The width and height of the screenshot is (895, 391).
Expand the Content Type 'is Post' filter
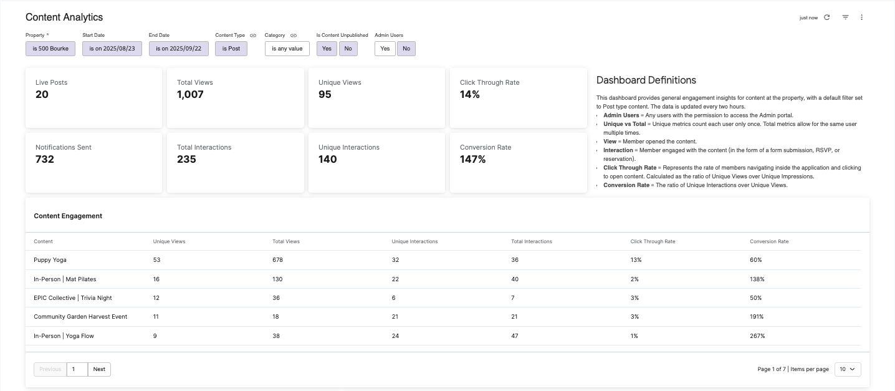pos(231,49)
